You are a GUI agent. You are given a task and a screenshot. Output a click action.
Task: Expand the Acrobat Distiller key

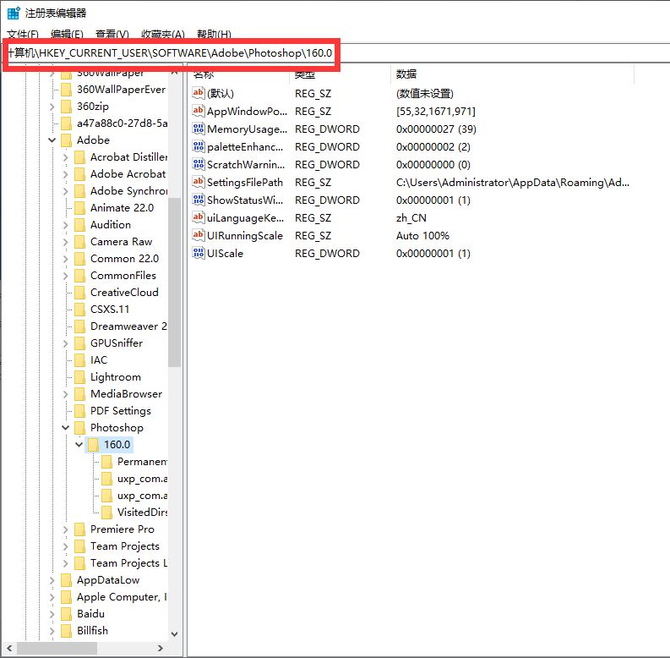[65, 157]
